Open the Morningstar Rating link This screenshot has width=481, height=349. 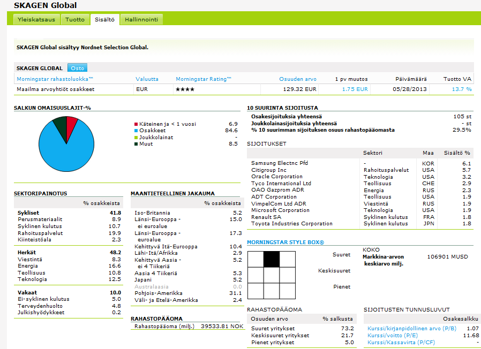click(204, 79)
